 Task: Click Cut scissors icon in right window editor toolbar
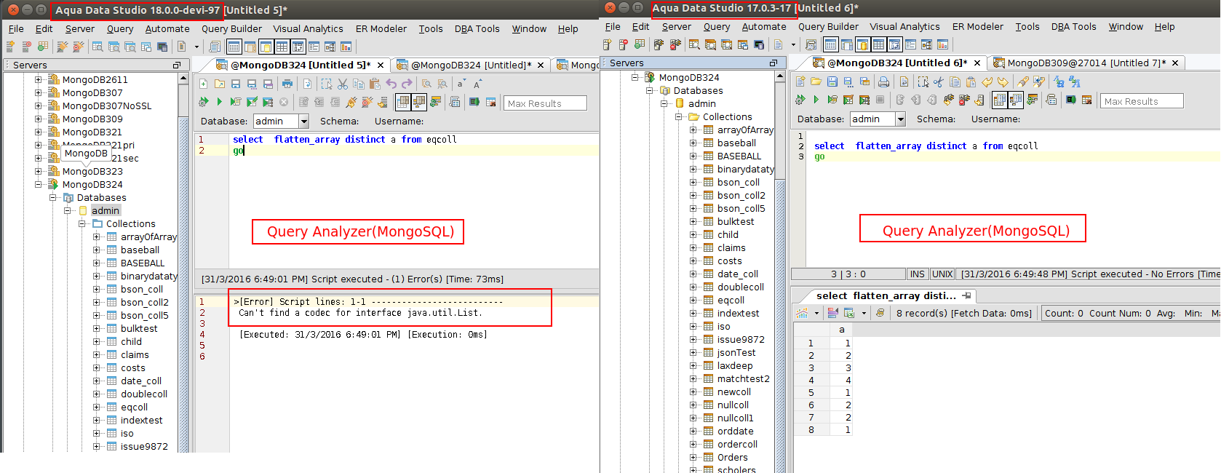[939, 82]
